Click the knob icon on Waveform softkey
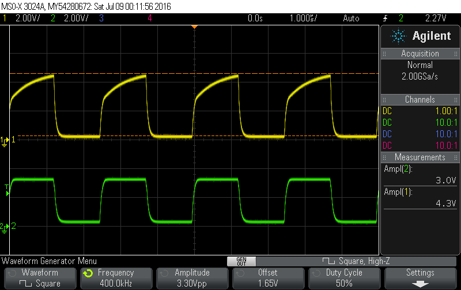The height and width of the screenshot is (290, 461). click(x=12, y=273)
